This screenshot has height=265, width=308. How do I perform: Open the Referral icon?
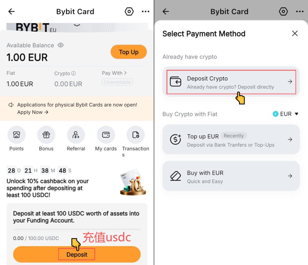click(x=76, y=135)
